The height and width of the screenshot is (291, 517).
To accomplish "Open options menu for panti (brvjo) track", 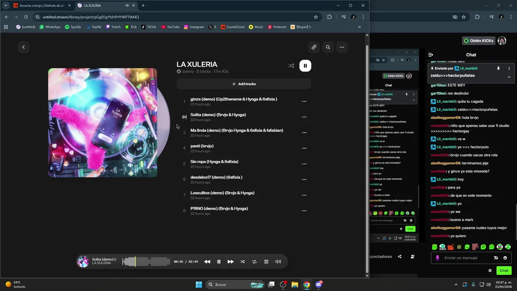I will click(x=304, y=148).
